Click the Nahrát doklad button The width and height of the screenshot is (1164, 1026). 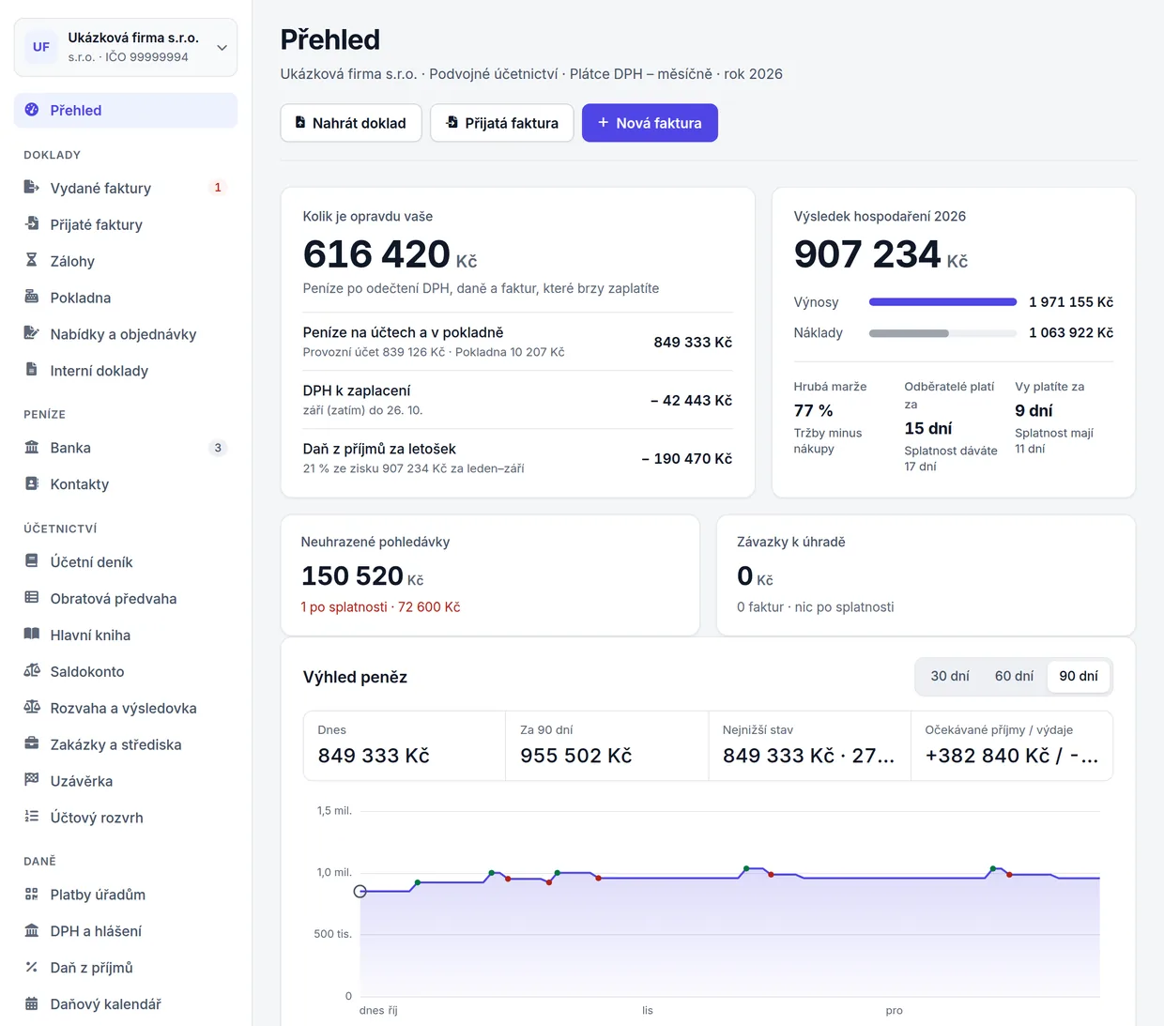[350, 123]
